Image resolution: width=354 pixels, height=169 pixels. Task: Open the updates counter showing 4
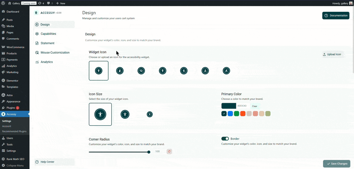(41, 3)
